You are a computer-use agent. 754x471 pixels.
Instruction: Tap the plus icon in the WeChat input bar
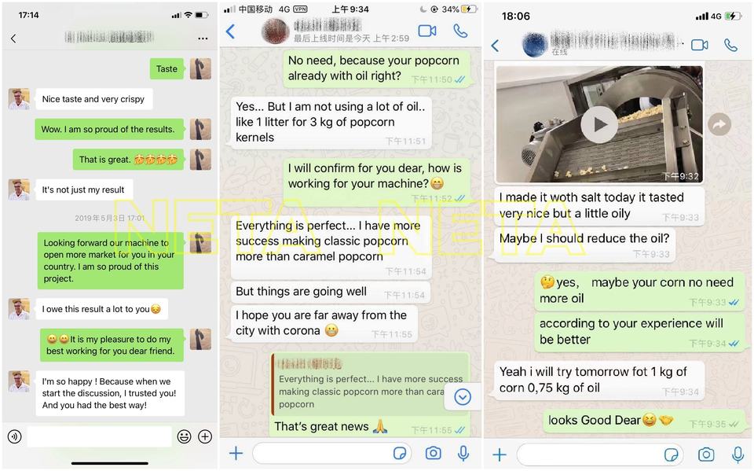[205, 437]
